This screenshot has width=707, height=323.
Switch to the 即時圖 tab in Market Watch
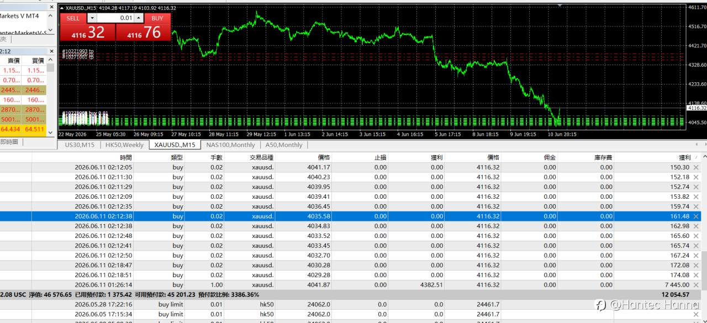[9, 142]
